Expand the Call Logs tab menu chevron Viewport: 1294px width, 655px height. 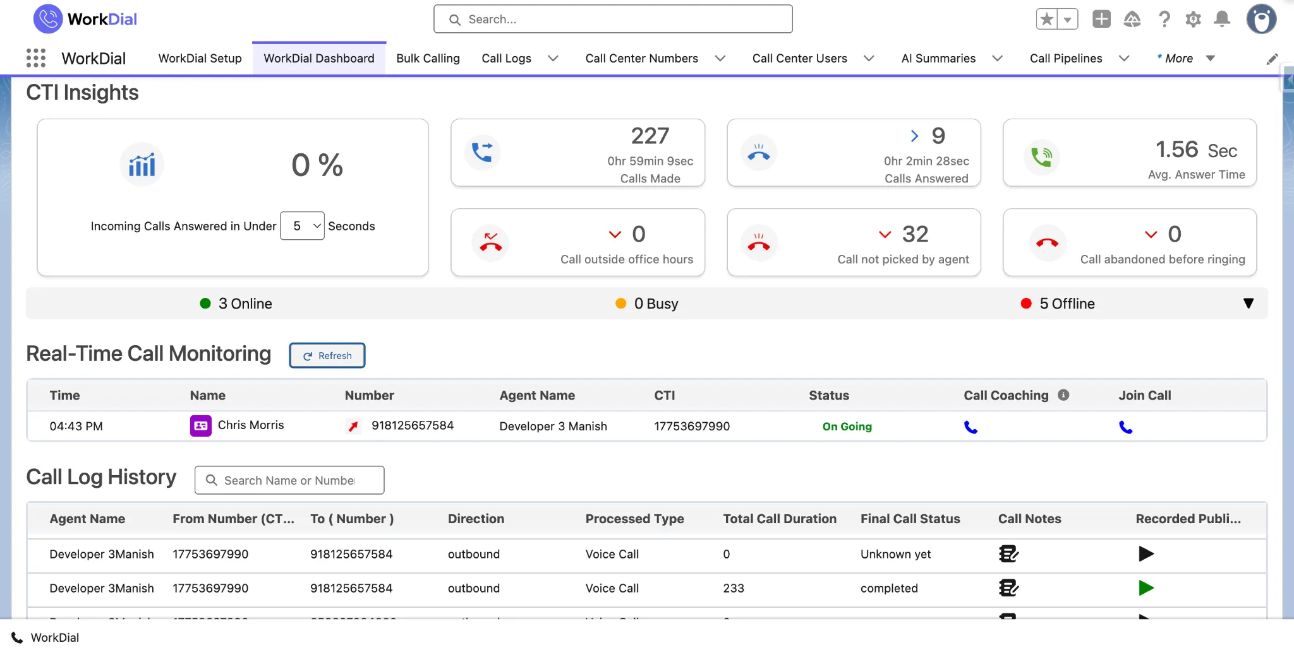point(553,58)
